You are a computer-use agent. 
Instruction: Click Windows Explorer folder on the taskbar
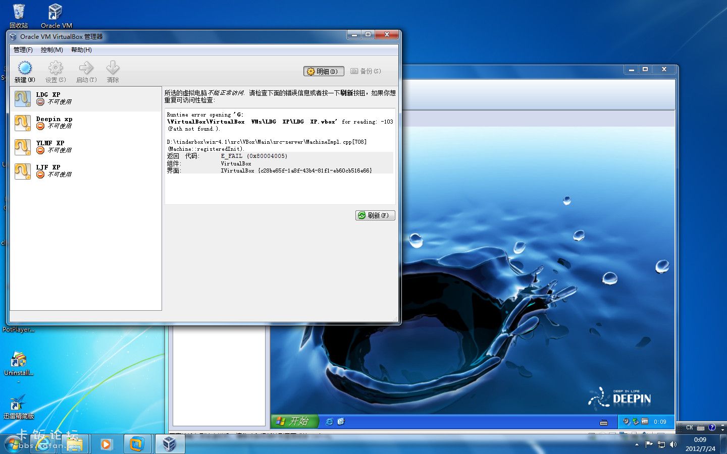[x=75, y=444]
